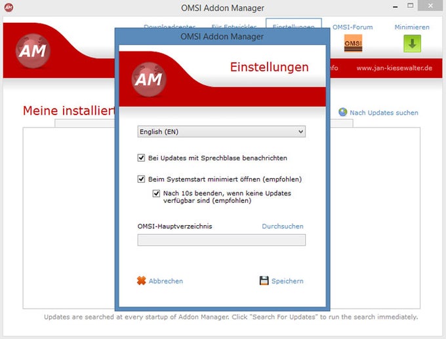Minimize the OMSI Addon Manager window
Viewport: 446px width, 339px height.
[395, 6]
